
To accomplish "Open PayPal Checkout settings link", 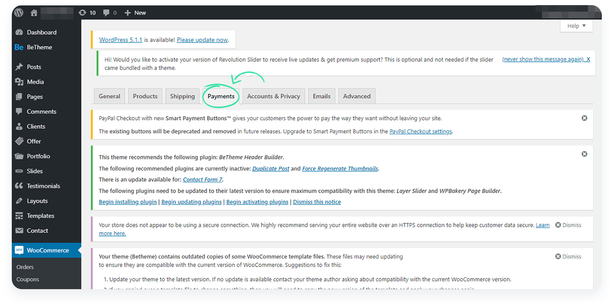I will tap(421, 131).
